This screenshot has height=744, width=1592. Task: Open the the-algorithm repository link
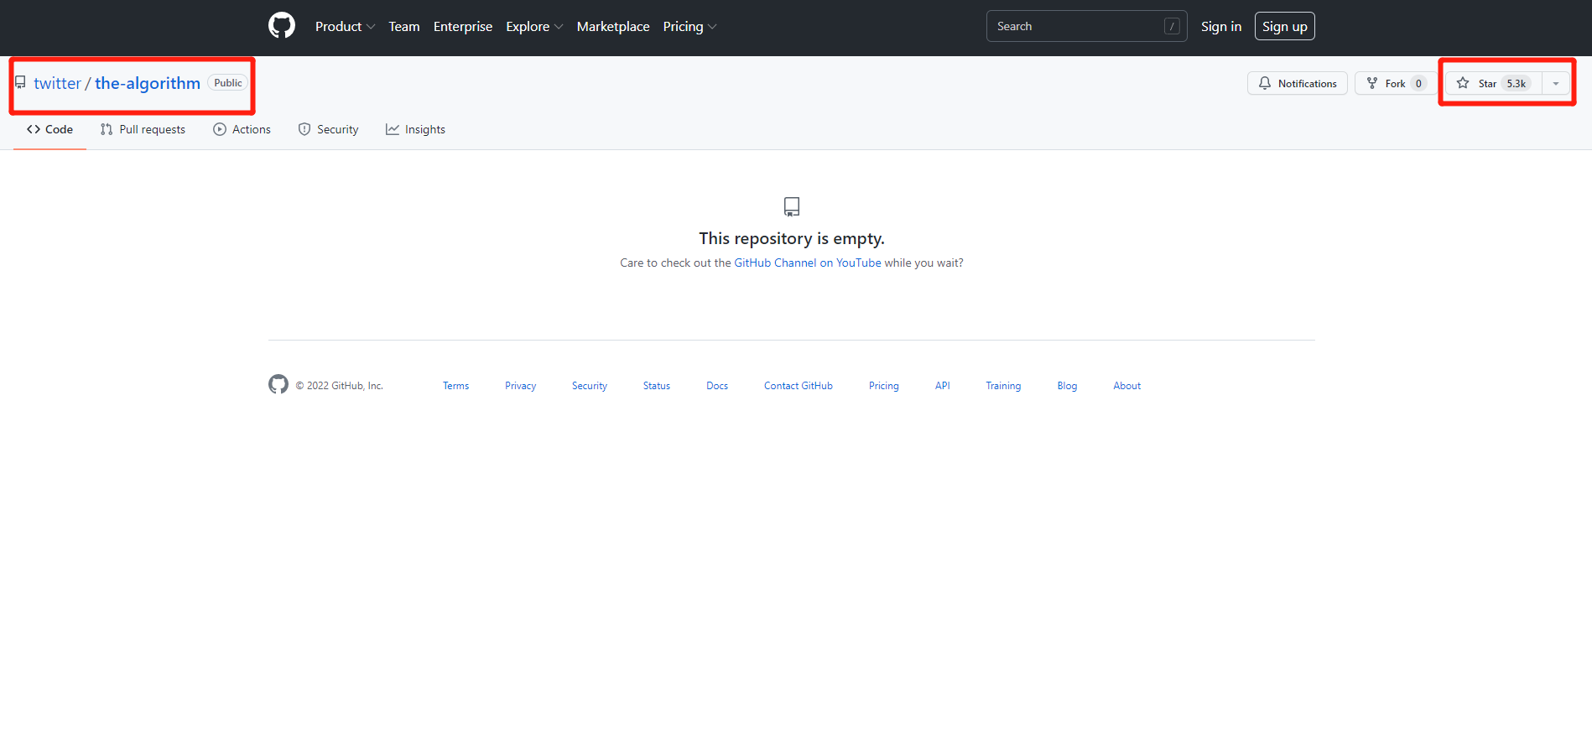148,83
